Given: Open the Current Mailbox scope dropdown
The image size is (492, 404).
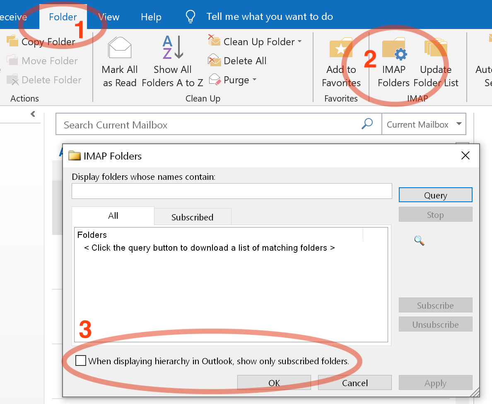Looking at the screenshot, I should 458,123.
